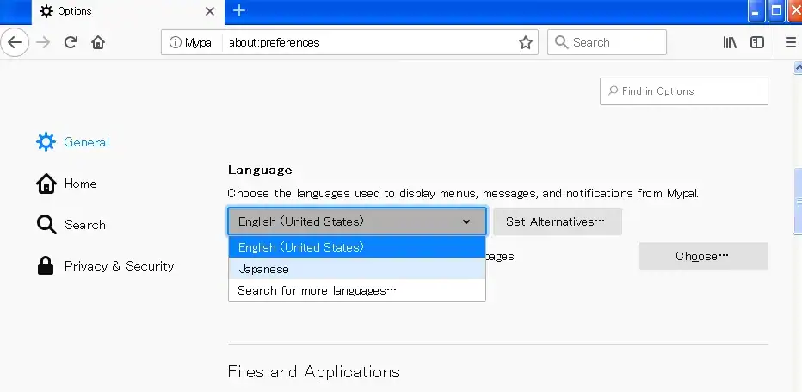This screenshot has width=802, height=392.
Task: Click the Set Alternatives button
Action: point(556,221)
